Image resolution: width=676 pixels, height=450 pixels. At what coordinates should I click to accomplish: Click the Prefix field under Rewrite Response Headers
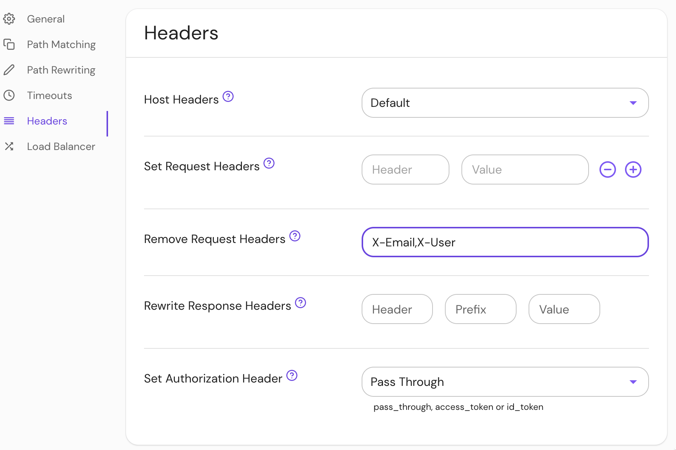click(481, 309)
